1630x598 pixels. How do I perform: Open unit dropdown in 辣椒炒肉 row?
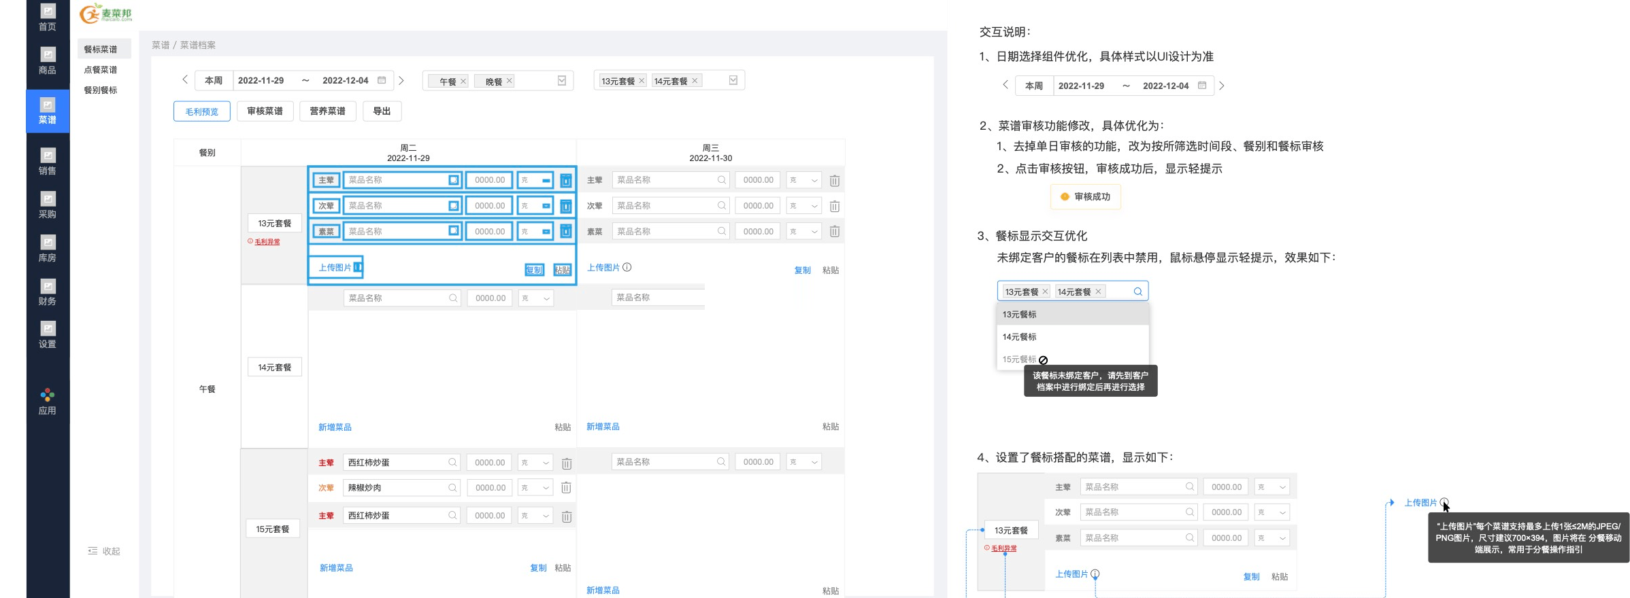[x=535, y=488]
